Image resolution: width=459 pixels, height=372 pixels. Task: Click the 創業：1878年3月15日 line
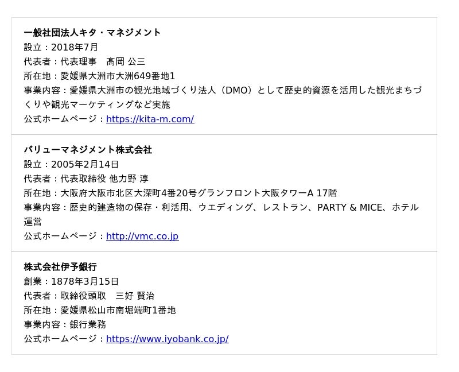pos(71,281)
